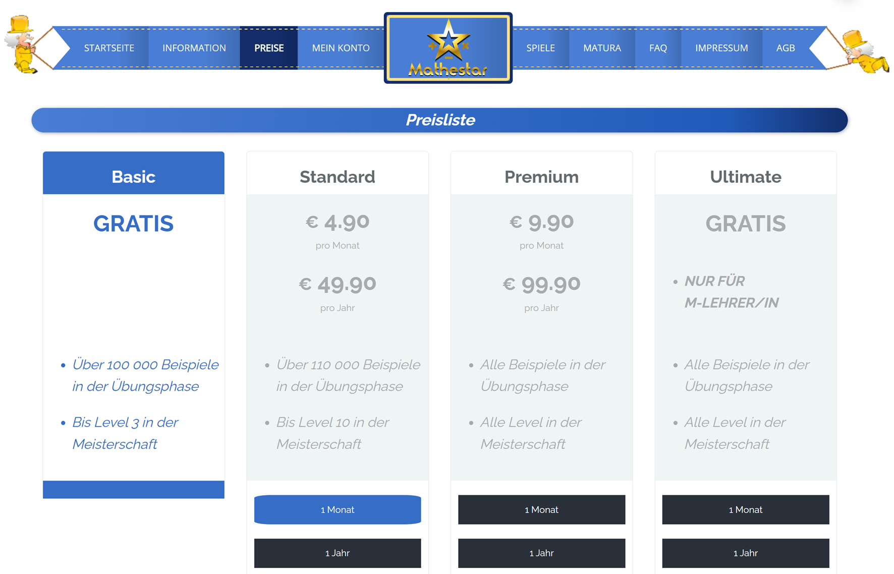
Task: Click the Preisliste title banner
Action: click(x=439, y=120)
